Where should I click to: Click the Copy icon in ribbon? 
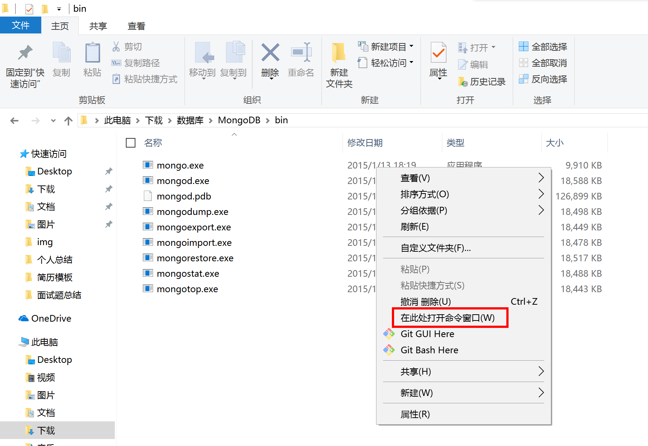[61, 52]
